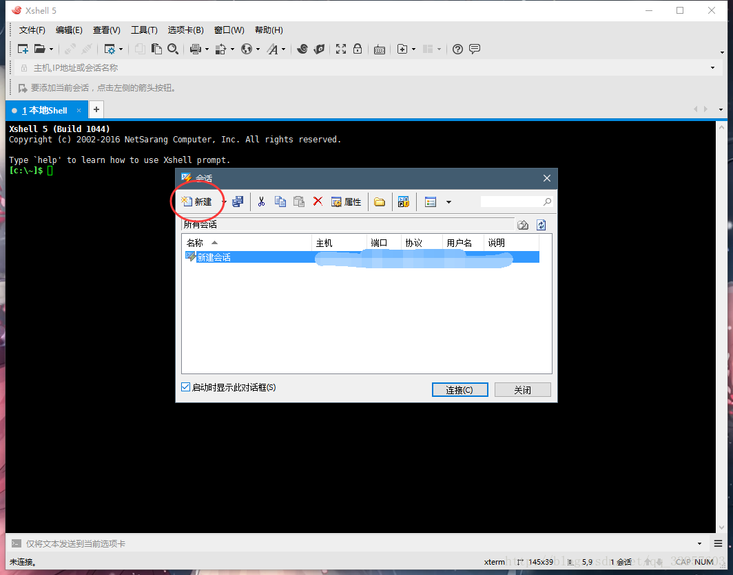Close the 本地Shell tab with its x
Viewport: 733px width, 575px height.
coord(79,110)
